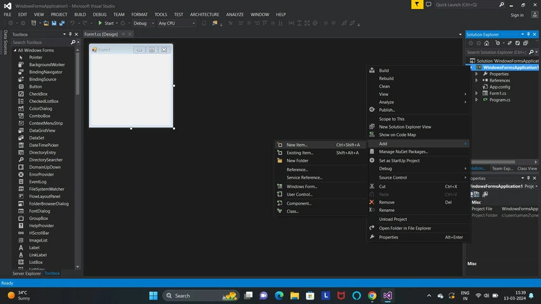Switch to the Server Explorer tab
The width and height of the screenshot is (541, 304).
click(27, 273)
